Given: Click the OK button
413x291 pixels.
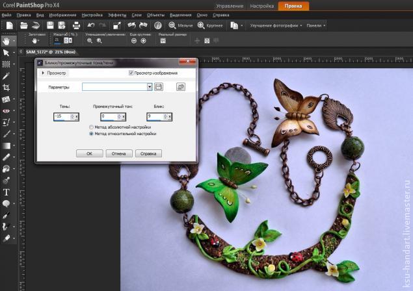Looking at the screenshot, I should coord(90,153).
